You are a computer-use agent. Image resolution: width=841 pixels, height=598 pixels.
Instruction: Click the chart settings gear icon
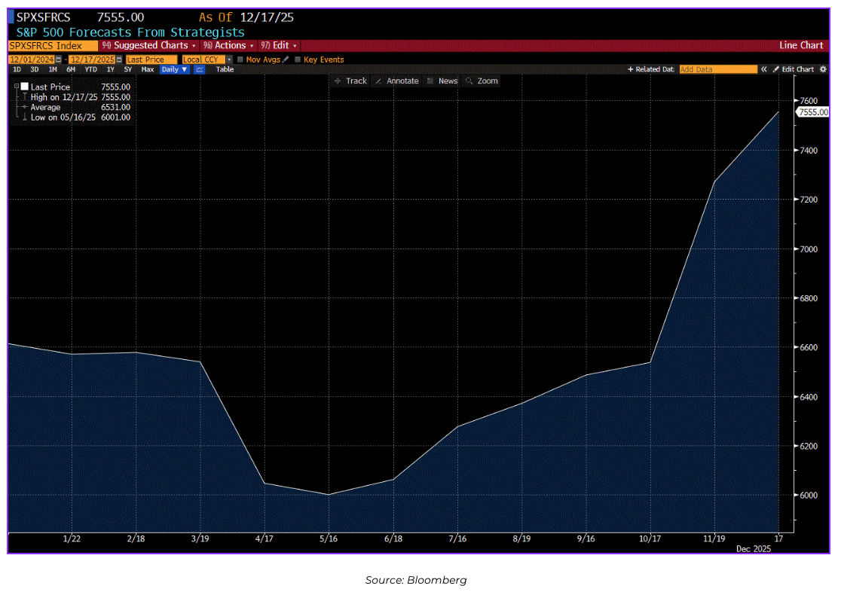(x=823, y=69)
